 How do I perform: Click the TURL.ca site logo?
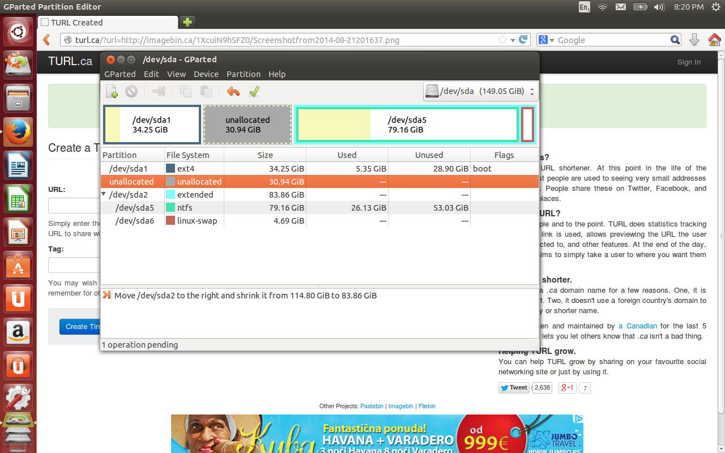[x=70, y=62]
